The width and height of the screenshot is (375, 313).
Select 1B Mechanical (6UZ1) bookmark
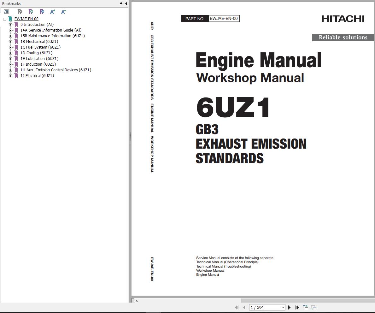[x=39, y=41]
